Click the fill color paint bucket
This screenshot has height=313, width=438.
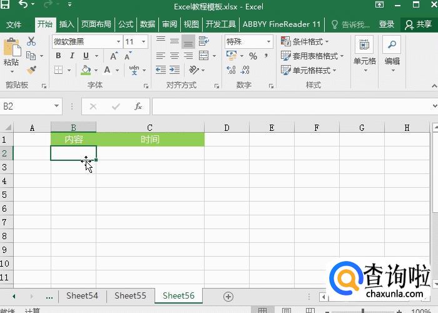[x=86, y=70]
